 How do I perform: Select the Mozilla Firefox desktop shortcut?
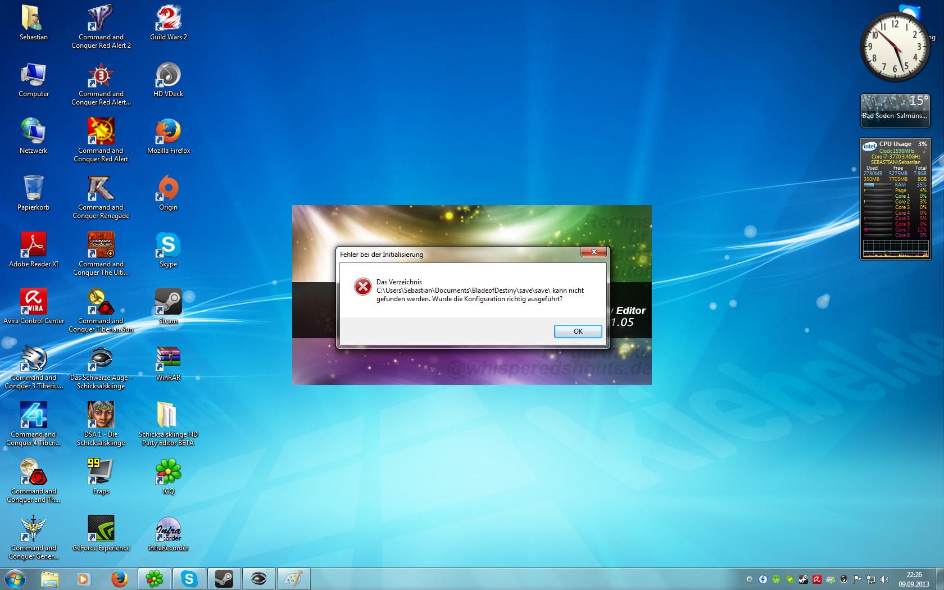[x=168, y=136]
